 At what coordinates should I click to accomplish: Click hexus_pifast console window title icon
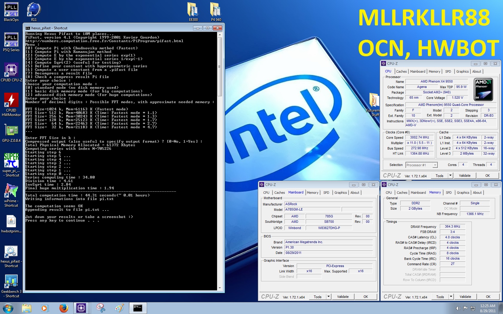point(28,28)
